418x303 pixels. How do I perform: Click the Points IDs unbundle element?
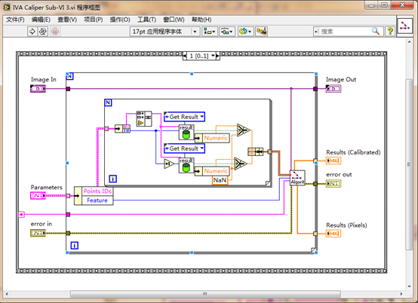[97, 191]
